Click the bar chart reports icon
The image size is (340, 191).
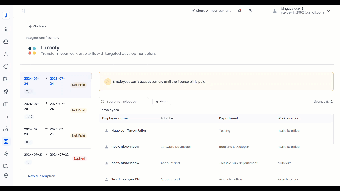[6, 116]
